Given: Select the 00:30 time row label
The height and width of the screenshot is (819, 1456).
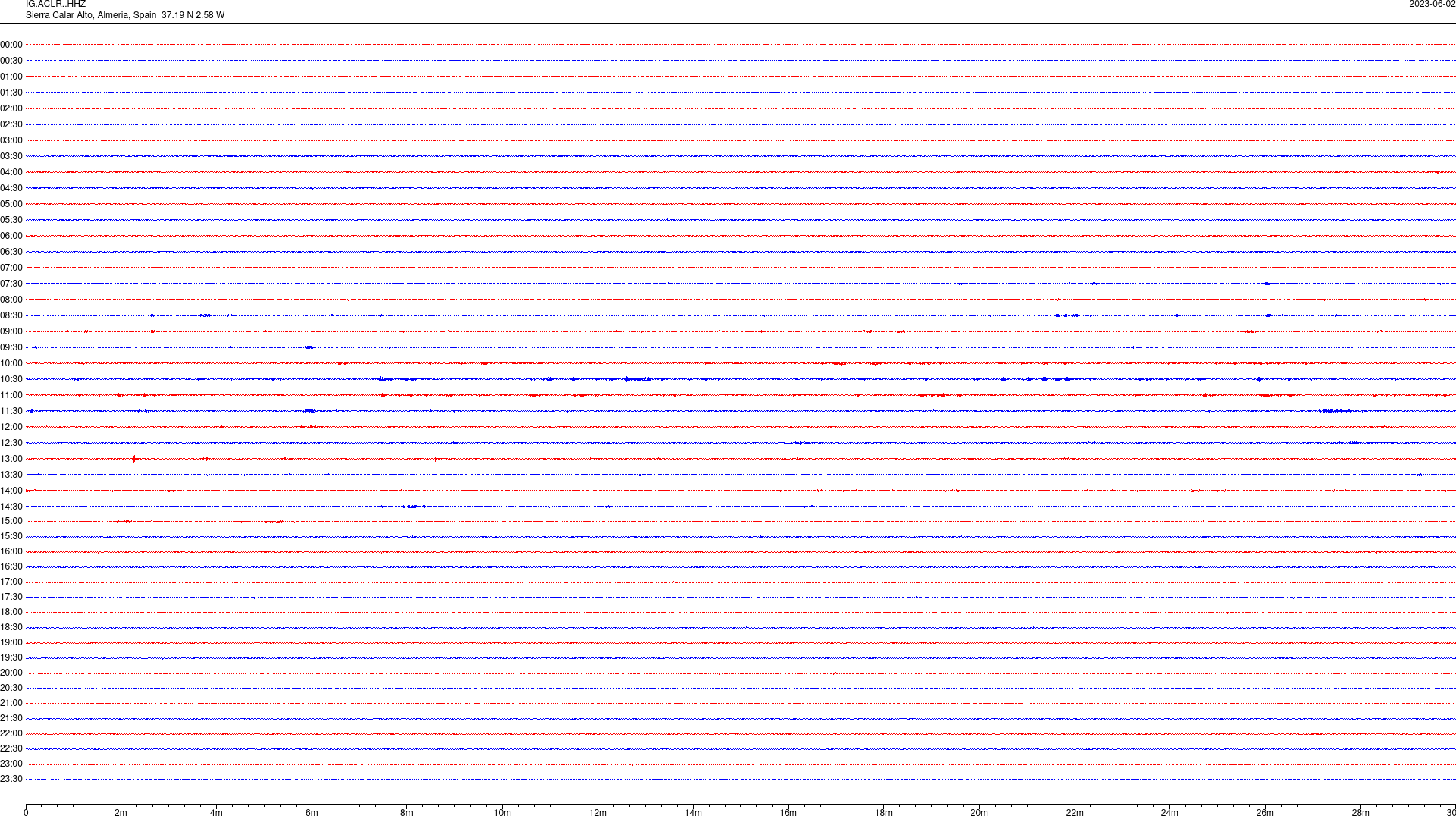Looking at the screenshot, I should 11,61.
